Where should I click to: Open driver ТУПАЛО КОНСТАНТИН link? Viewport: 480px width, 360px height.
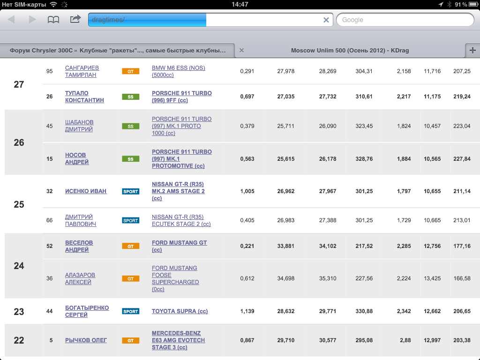click(x=84, y=97)
